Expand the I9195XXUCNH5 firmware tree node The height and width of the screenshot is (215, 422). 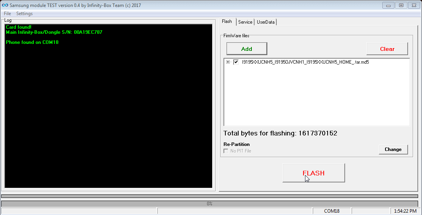click(228, 62)
